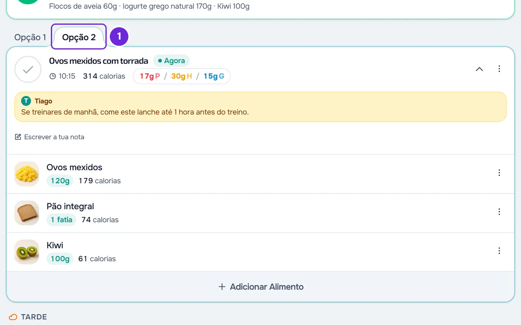Open the Pão integral bread thumbnail
The image size is (521, 325).
pos(27,213)
